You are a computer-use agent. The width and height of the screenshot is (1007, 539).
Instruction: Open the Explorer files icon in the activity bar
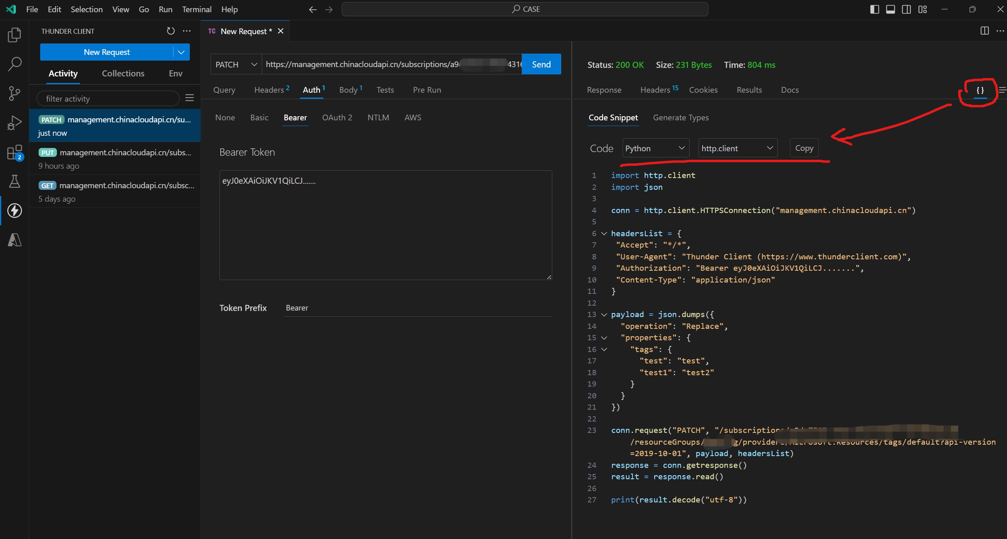pyautogui.click(x=15, y=35)
